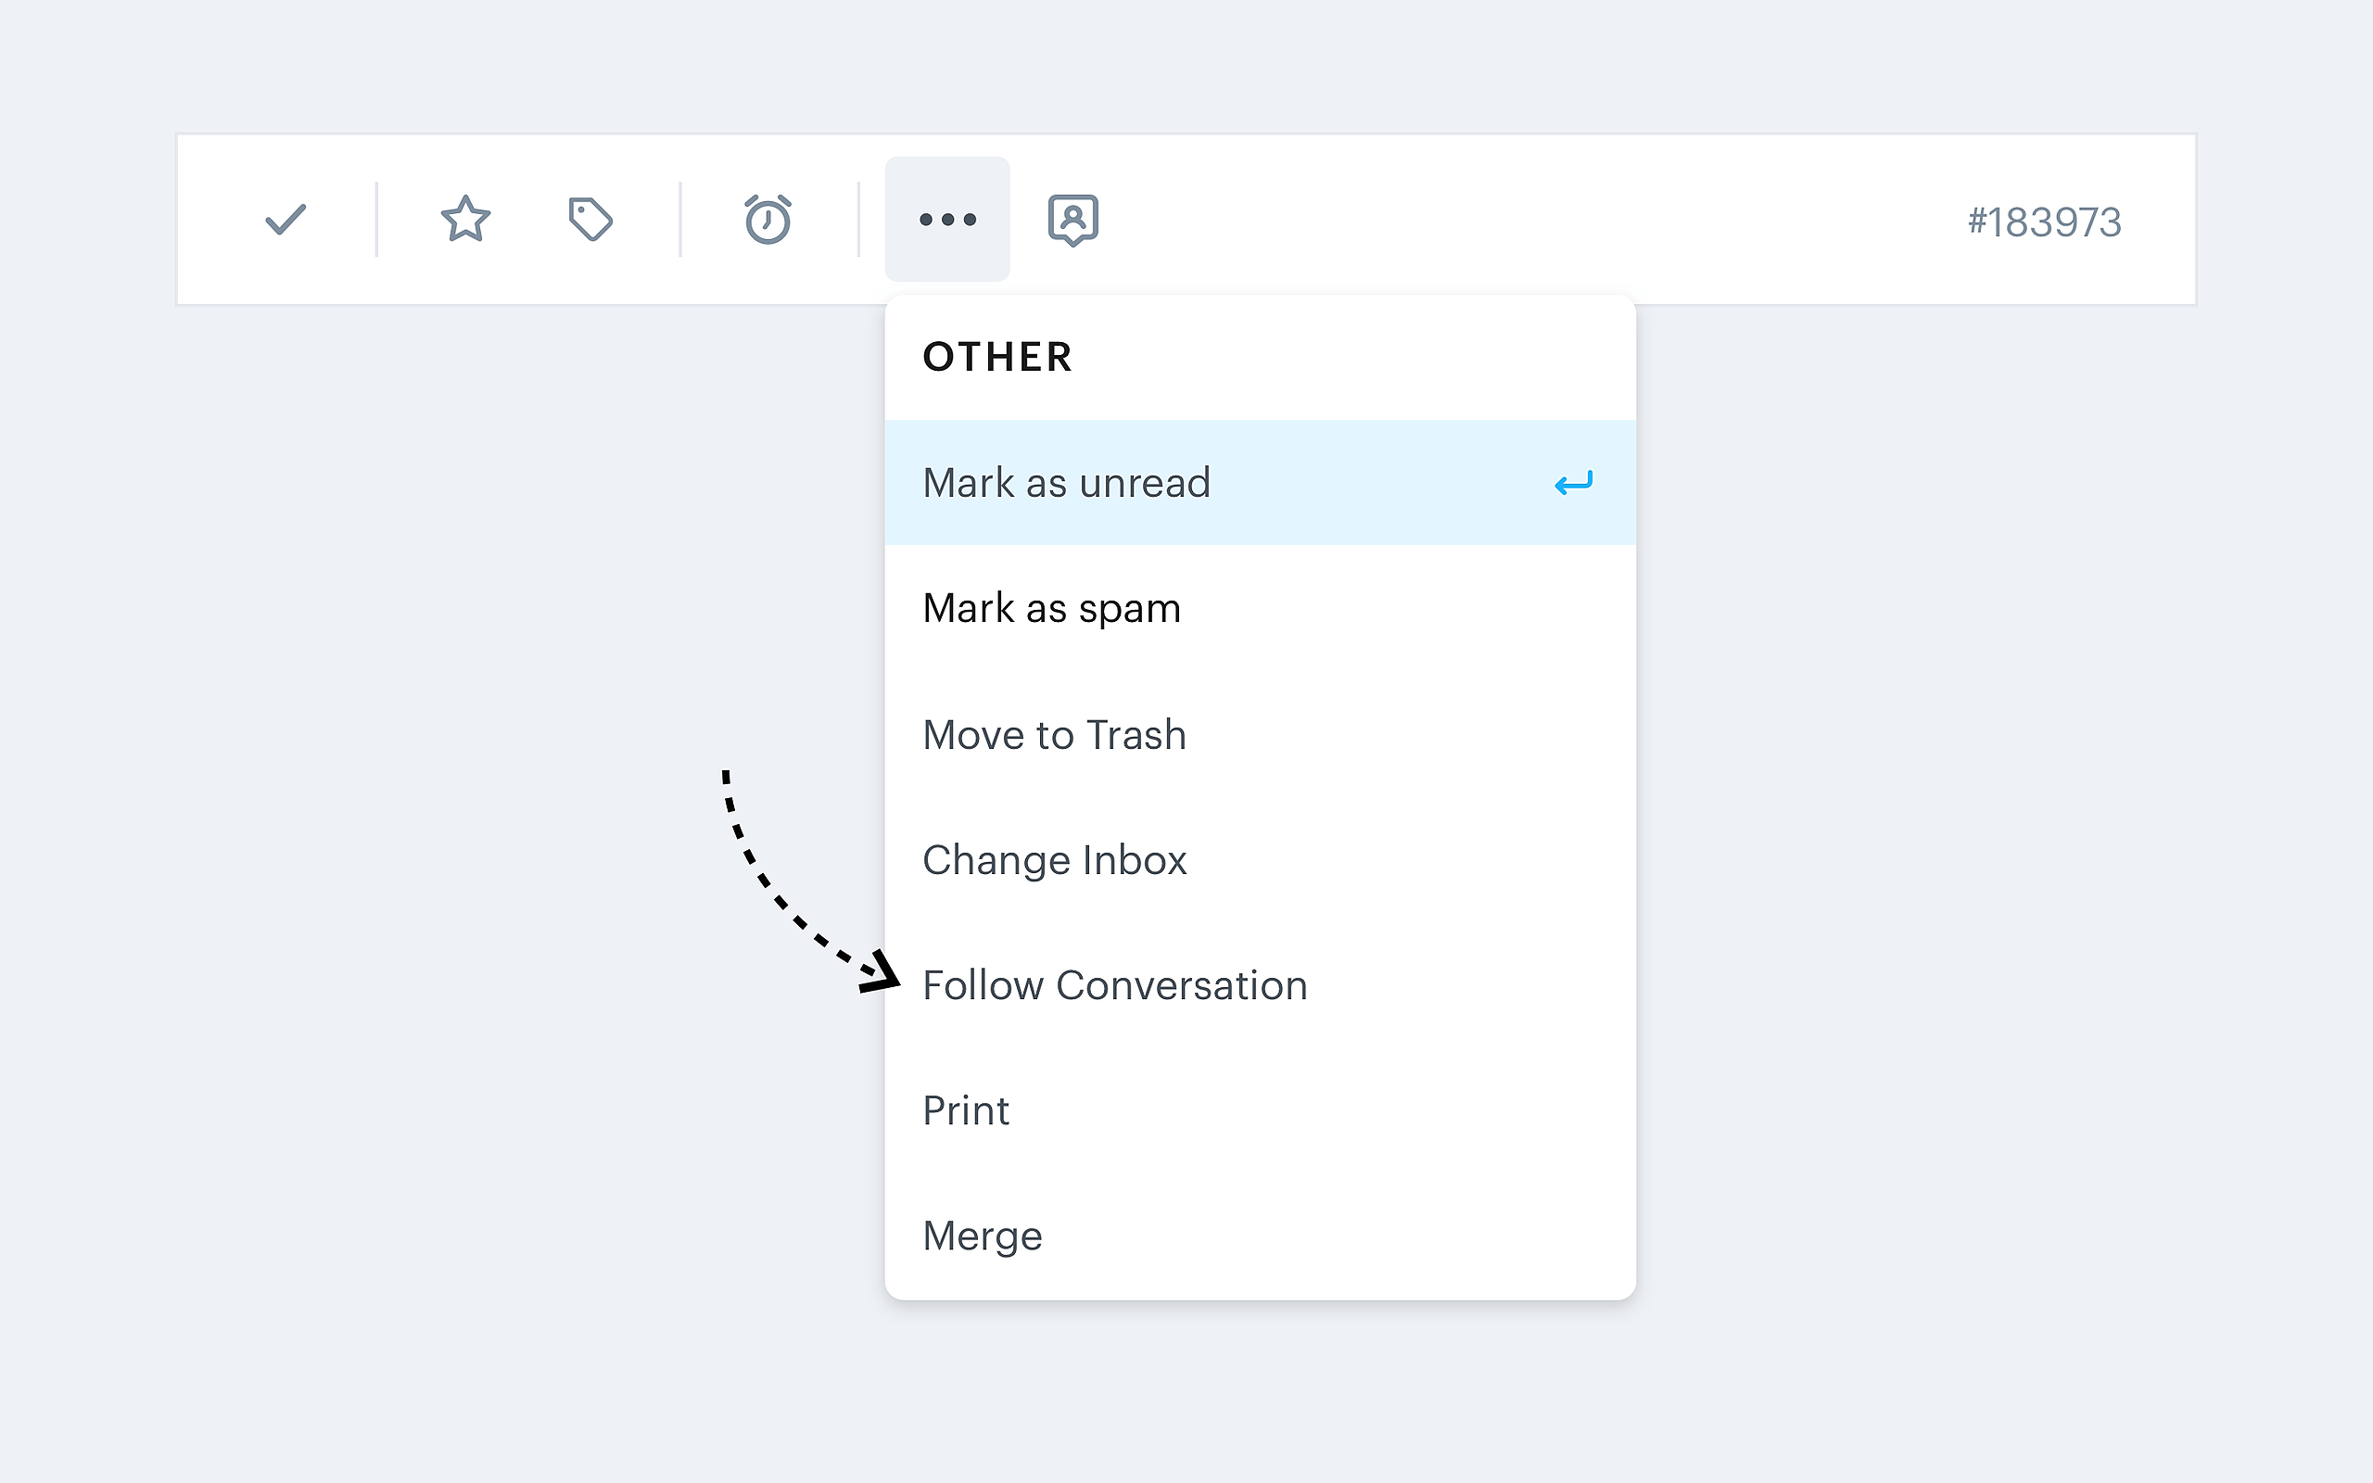The height and width of the screenshot is (1483, 2373).
Task: Choose Follow Conversation in the dropdown
Action: [x=1115, y=985]
